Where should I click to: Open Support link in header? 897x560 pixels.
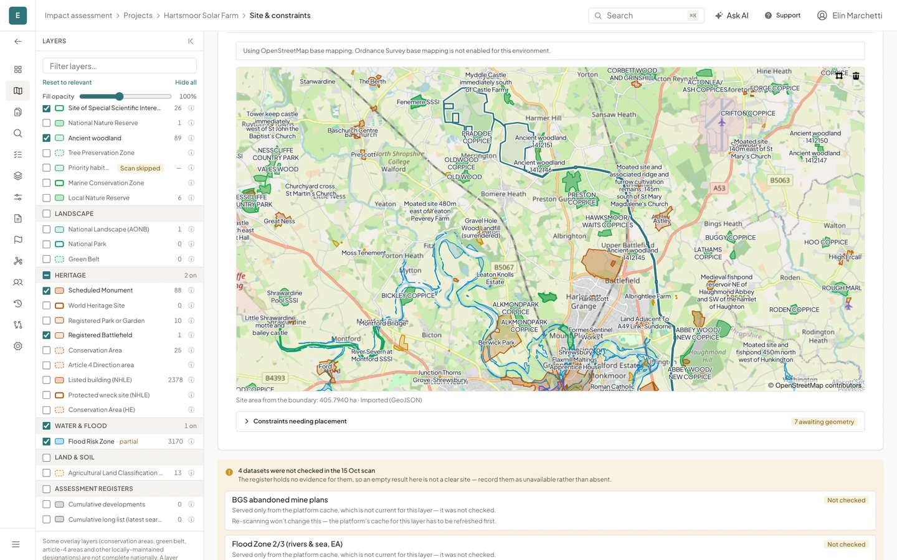(x=782, y=16)
